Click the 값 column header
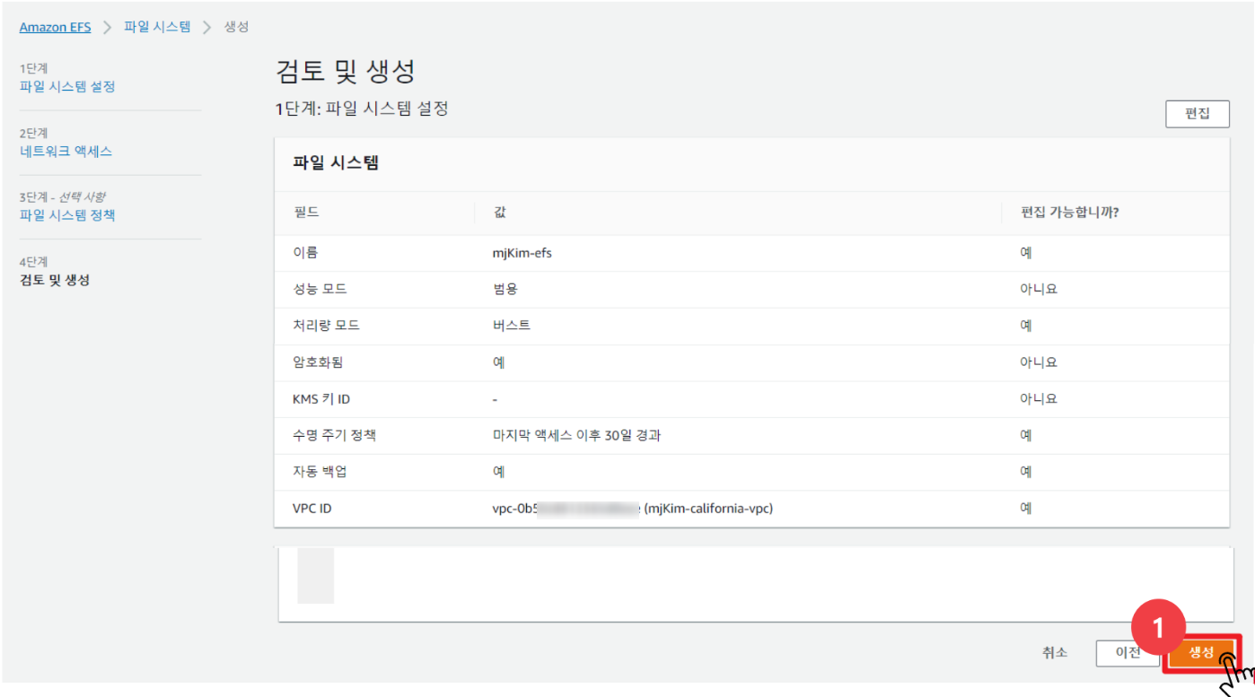The width and height of the screenshot is (1255, 697). [499, 213]
